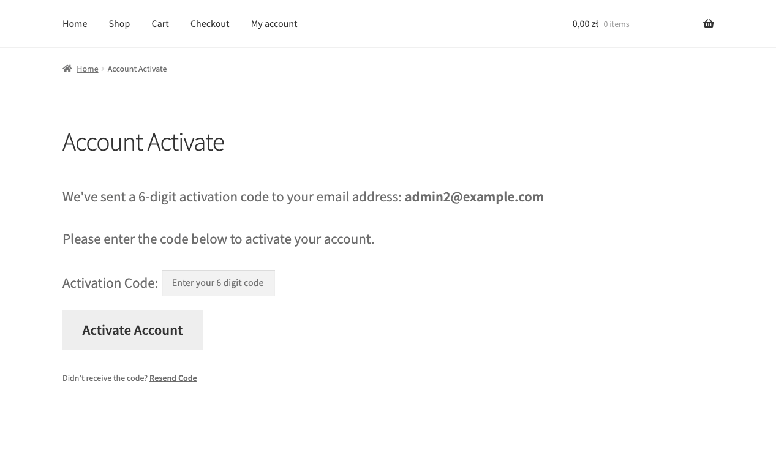Click 'Please enter the code below' text

(x=218, y=239)
